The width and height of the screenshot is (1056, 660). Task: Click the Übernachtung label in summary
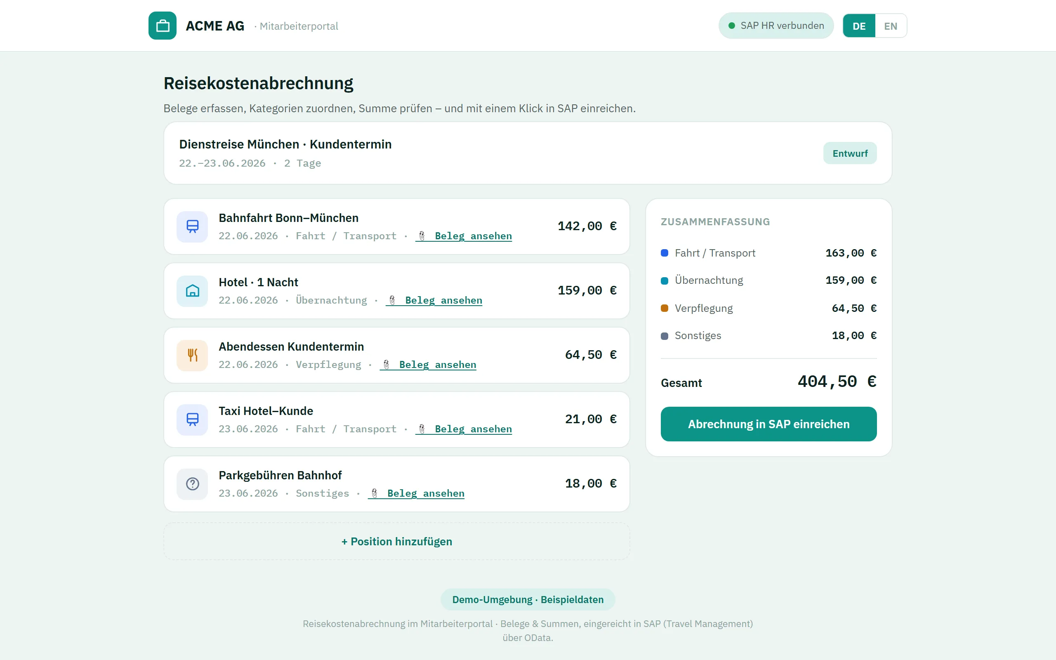point(709,280)
